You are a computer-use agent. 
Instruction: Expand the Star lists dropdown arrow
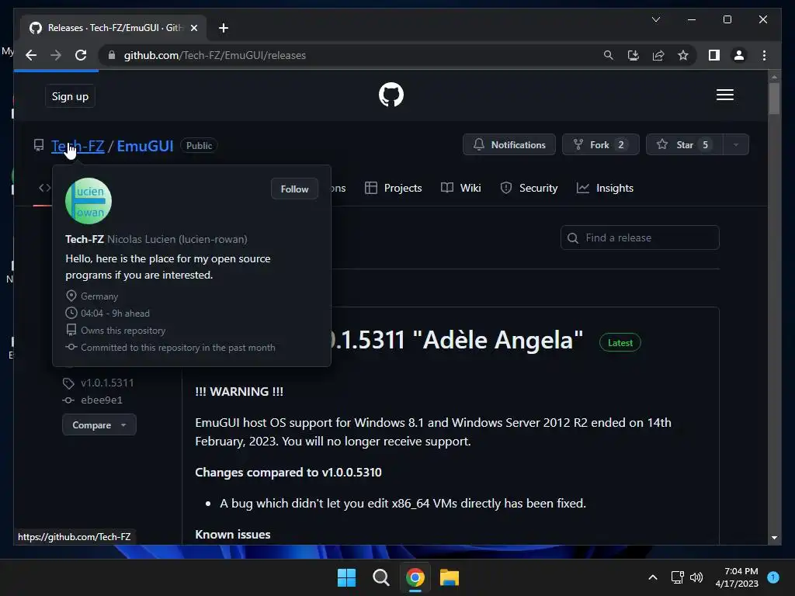point(736,145)
